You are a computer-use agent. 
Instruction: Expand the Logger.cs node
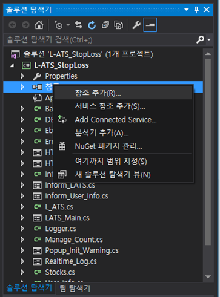tap(22, 229)
